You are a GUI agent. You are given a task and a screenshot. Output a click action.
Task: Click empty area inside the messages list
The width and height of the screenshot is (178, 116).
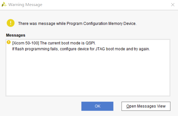pyautogui.click(x=88, y=74)
